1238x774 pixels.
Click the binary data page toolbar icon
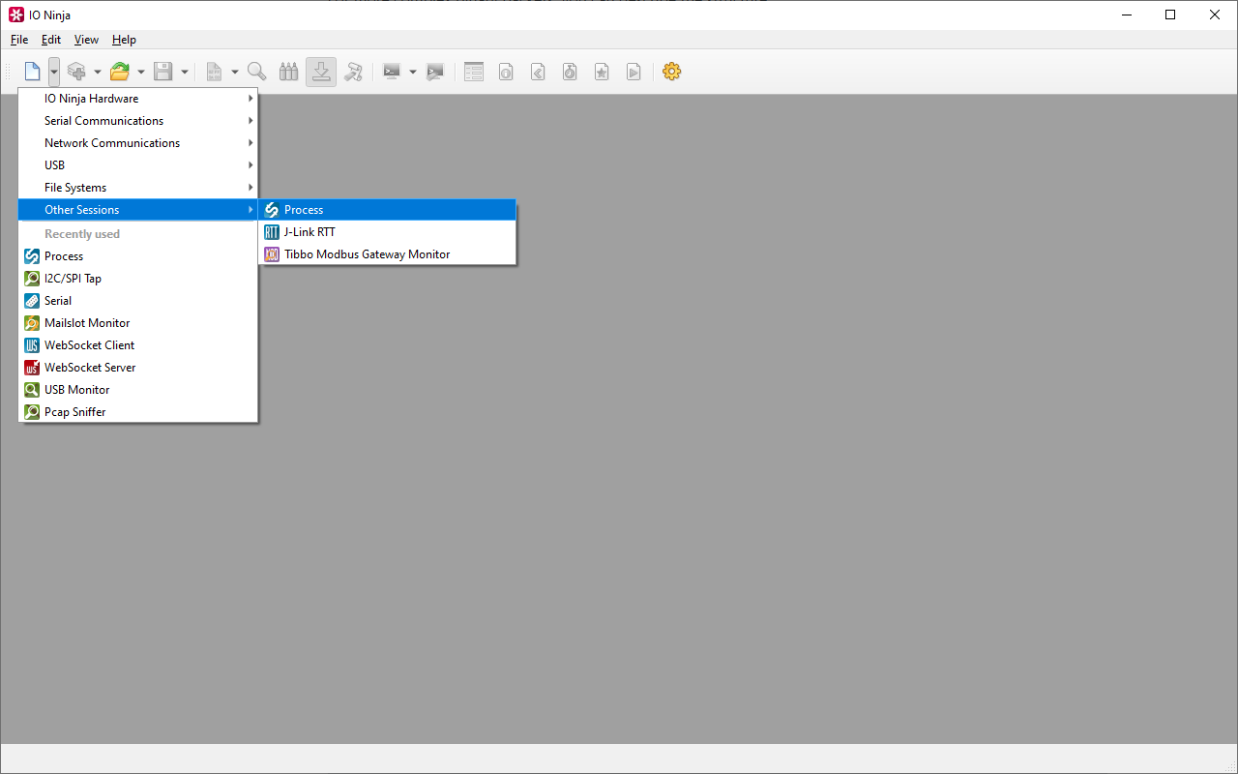tap(214, 72)
